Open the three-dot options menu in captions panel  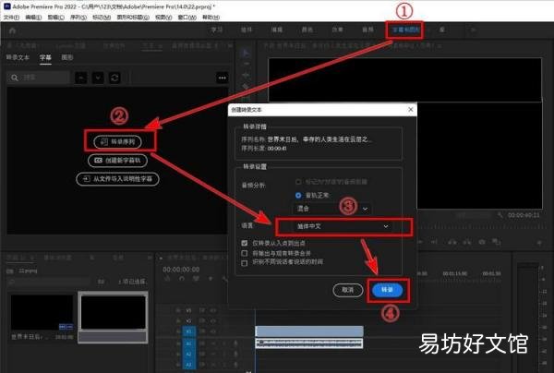pos(222,78)
